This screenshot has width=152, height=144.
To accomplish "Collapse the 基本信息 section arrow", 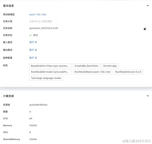I will [148, 6].
